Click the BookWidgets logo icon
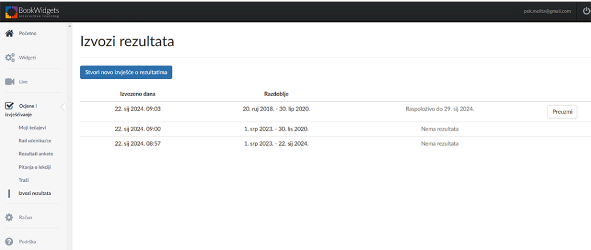This screenshot has width=591, height=250. [10, 11]
